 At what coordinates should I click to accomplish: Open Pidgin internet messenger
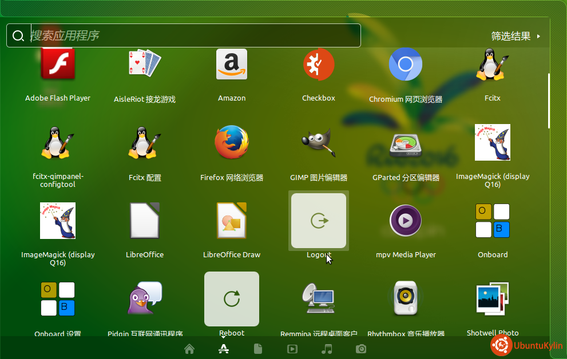coord(145,299)
